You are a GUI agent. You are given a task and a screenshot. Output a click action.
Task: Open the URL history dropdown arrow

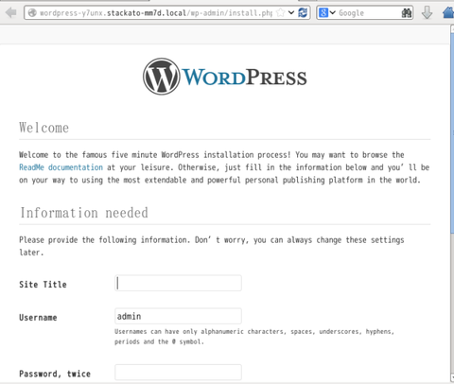[291, 13]
